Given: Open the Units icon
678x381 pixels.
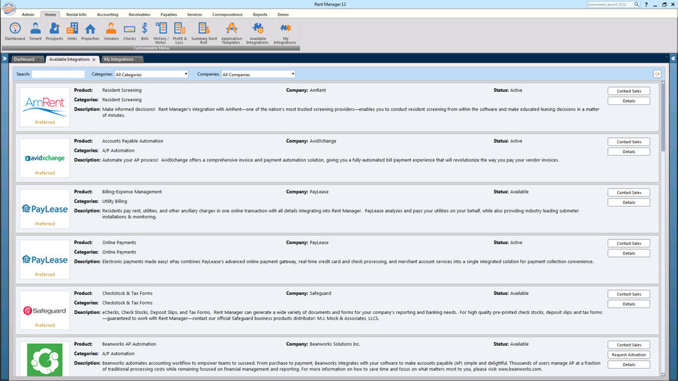Looking at the screenshot, I should pos(72,32).
